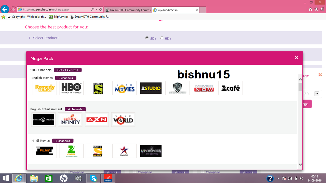Click the English Entertainment genre heading
This screenshot has height=183, width=326.
pos(46,109)
